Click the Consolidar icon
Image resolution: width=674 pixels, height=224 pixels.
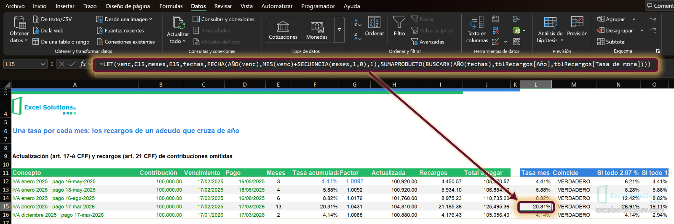(x=517, y=19)
